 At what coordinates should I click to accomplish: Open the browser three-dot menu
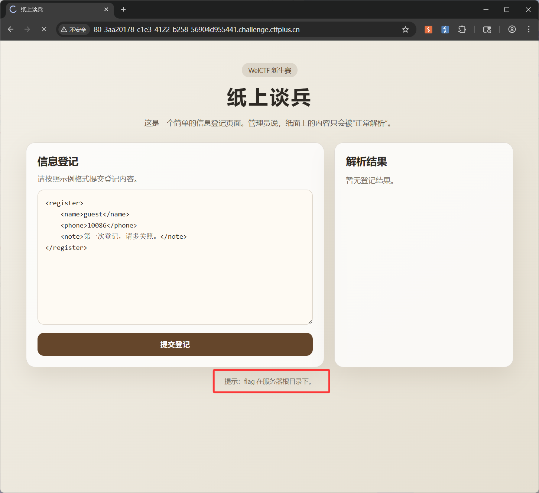pyautogui.click(x=529, y=29)
